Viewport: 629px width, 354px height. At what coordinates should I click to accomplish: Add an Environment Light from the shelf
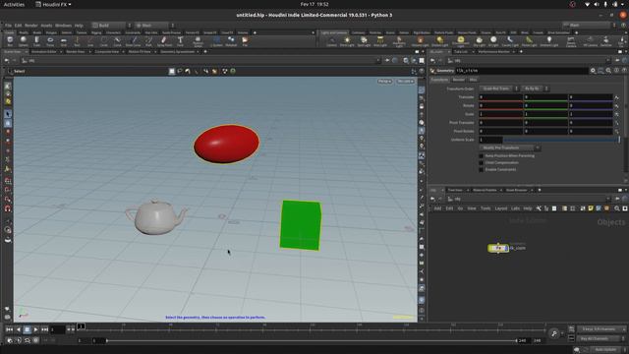(x=461, y=41)
